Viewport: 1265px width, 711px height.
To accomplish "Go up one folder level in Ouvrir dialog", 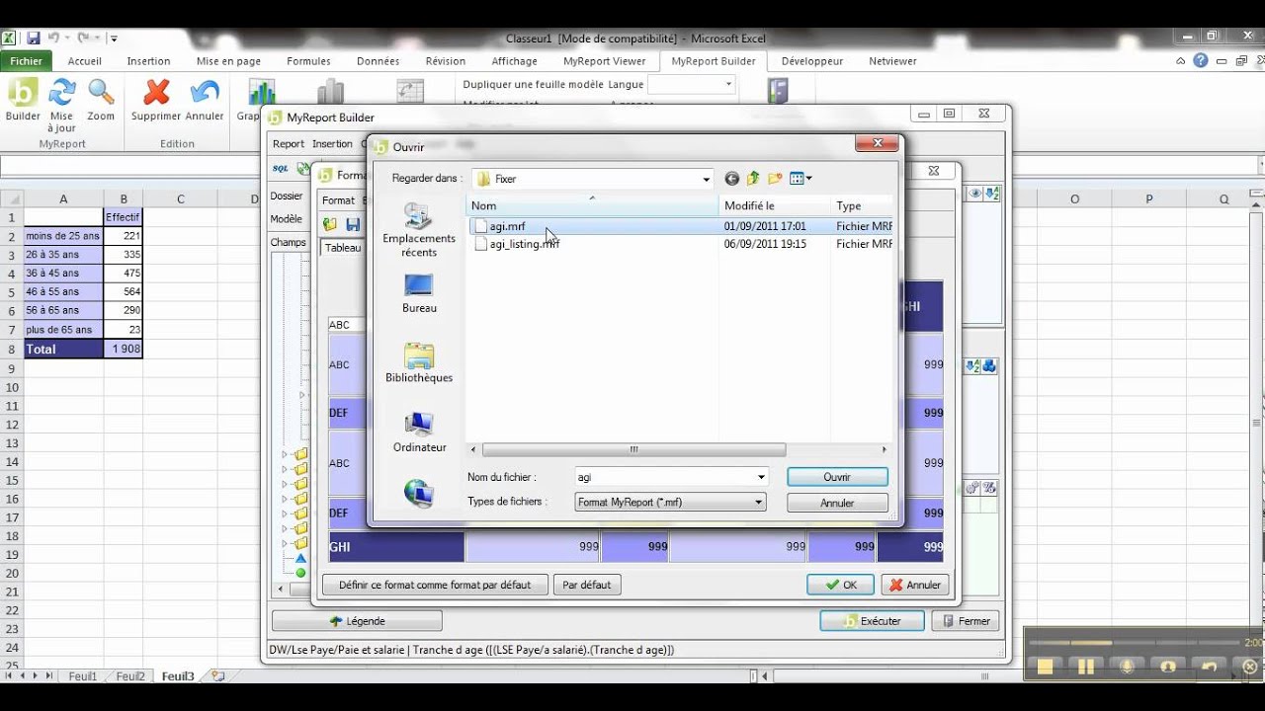I will pyautogui.click(x=753, y=179).
